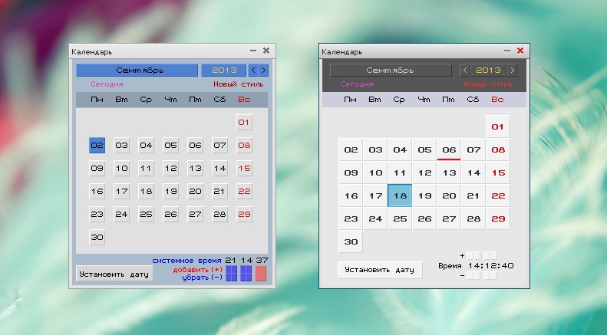Click previous year arrow in right calendar
The width and height of the screenshot is (607, 335).
465,71
